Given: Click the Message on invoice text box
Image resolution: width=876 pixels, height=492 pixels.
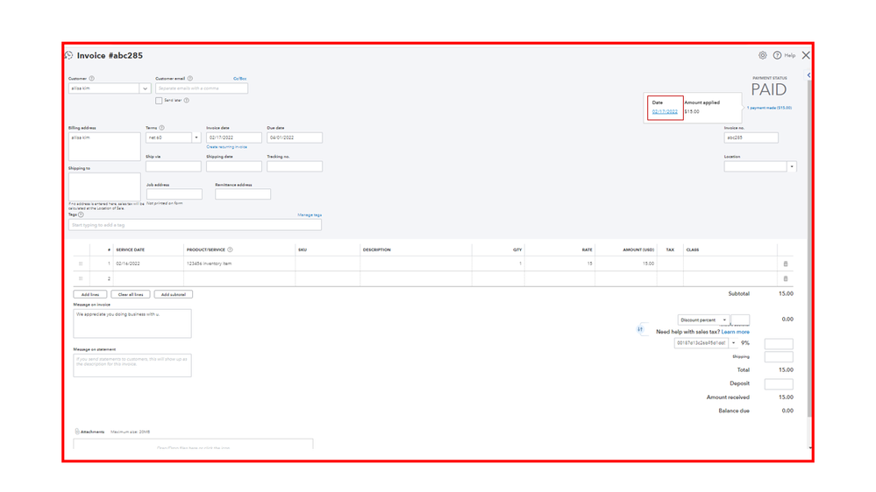Looking at the screenshot, I should [x=132, y=324].
